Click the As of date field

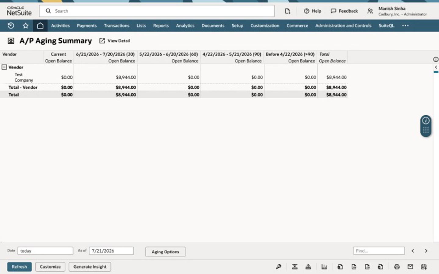[x=111, y=251]
